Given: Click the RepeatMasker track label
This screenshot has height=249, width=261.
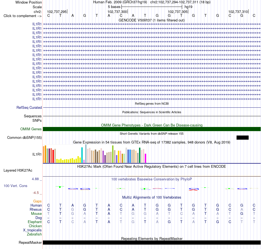Looking at the screenshot, I should coord(30,242).
